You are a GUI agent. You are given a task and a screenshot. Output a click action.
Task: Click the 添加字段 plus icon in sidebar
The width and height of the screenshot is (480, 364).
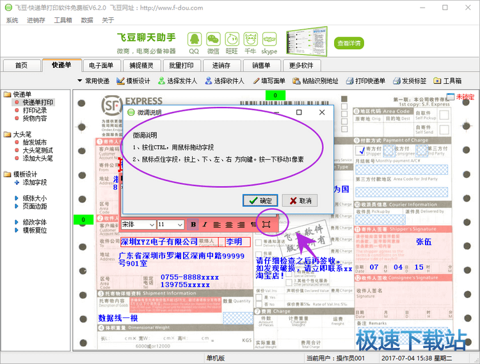[x=17, y=182]
